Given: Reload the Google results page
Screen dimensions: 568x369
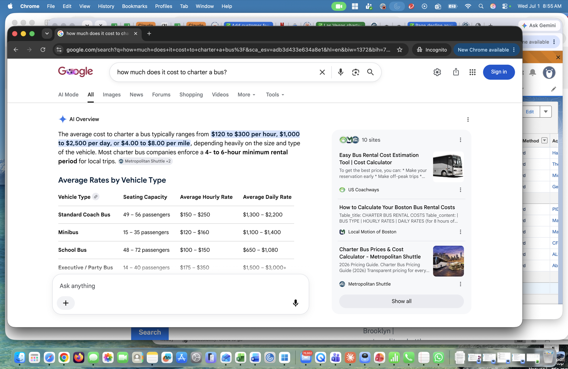Looking at the screenshot, I should coord(43,50).
